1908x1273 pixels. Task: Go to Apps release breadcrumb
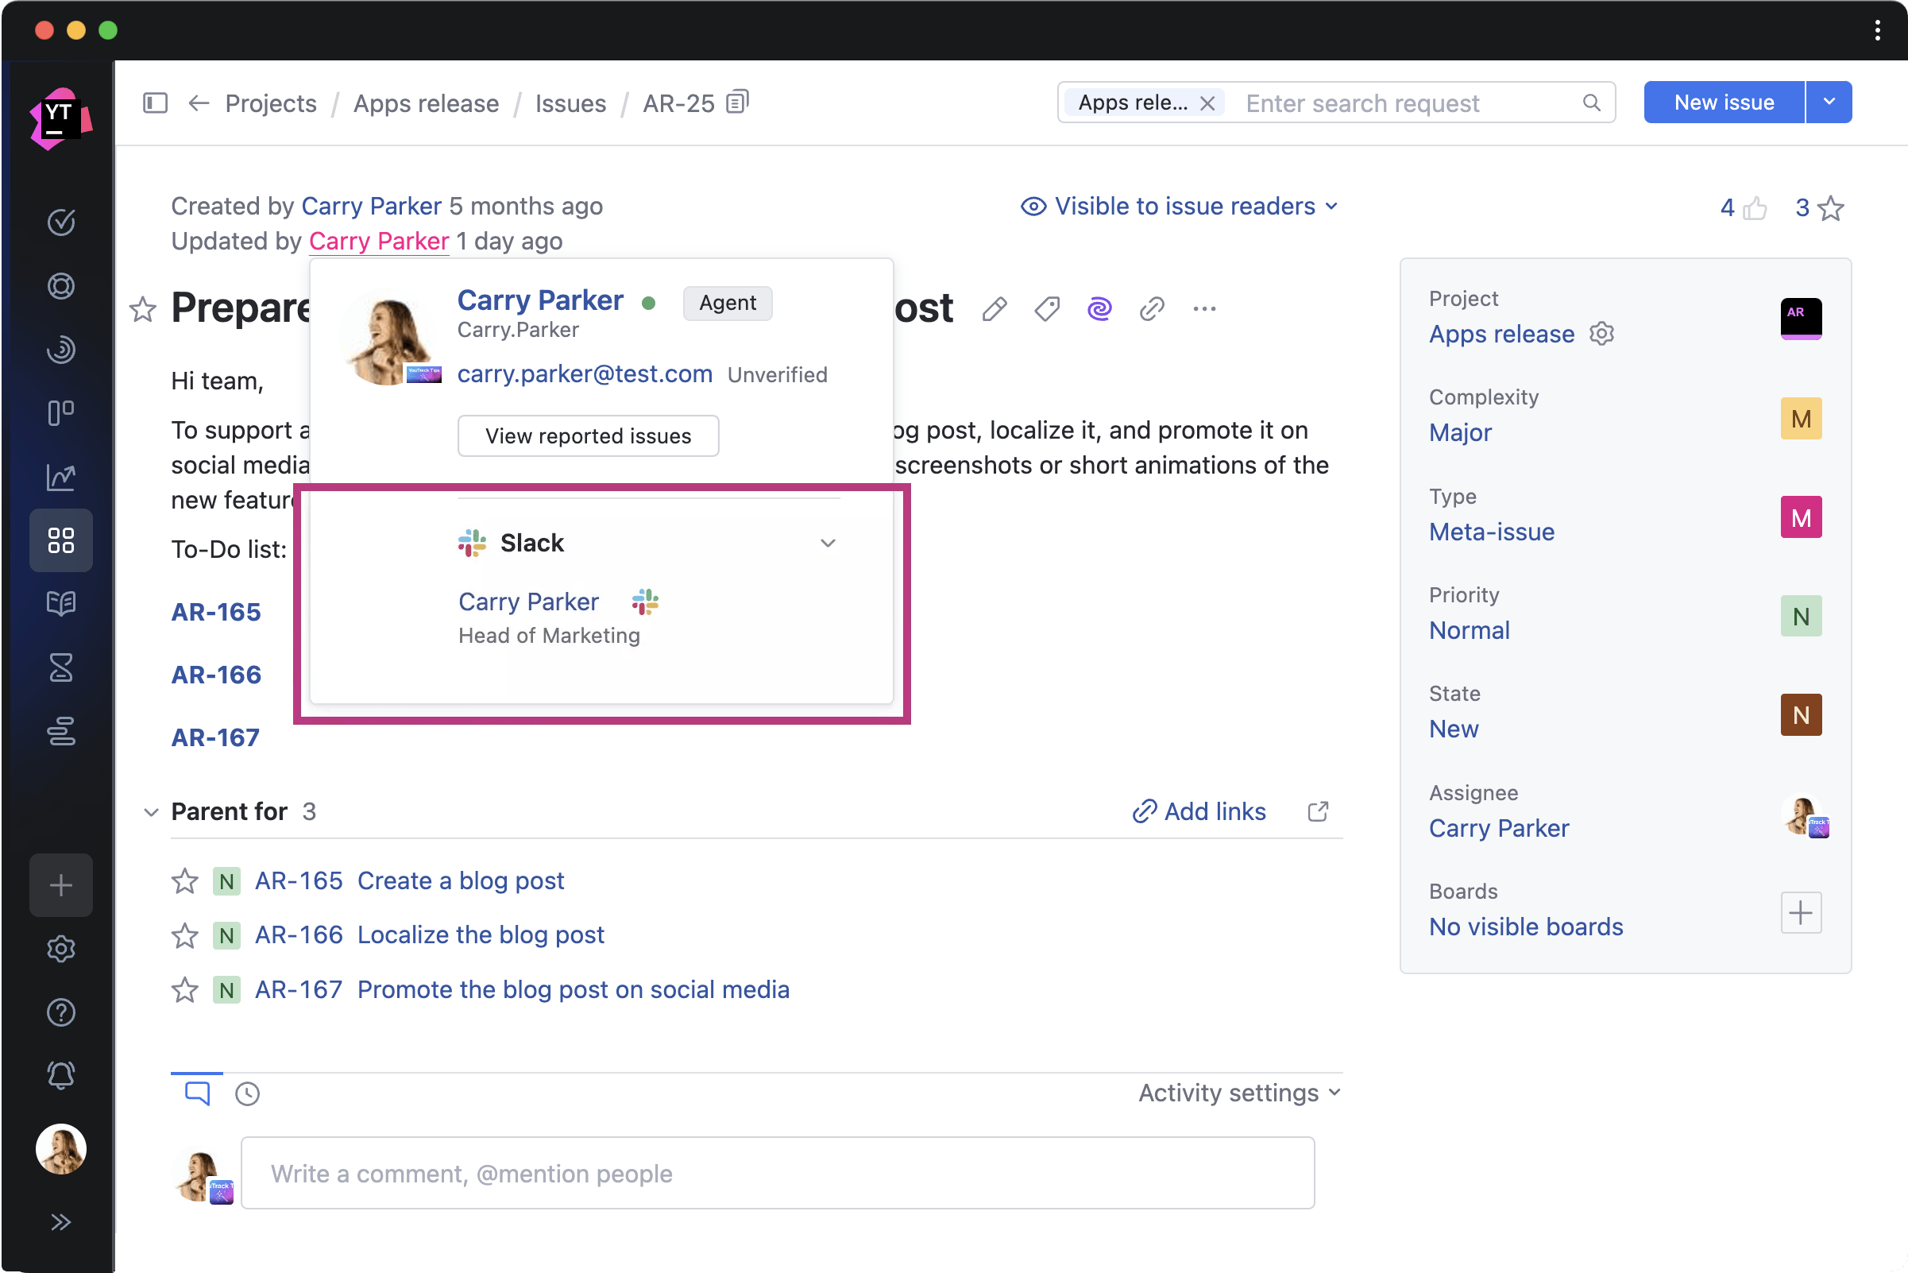(x=425, y=104)
